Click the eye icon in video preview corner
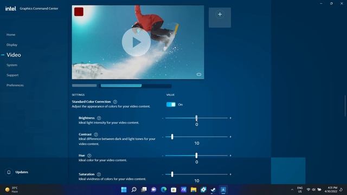This screenshot has width=347, height=195. pyautogui.click(x=199, y=75)
